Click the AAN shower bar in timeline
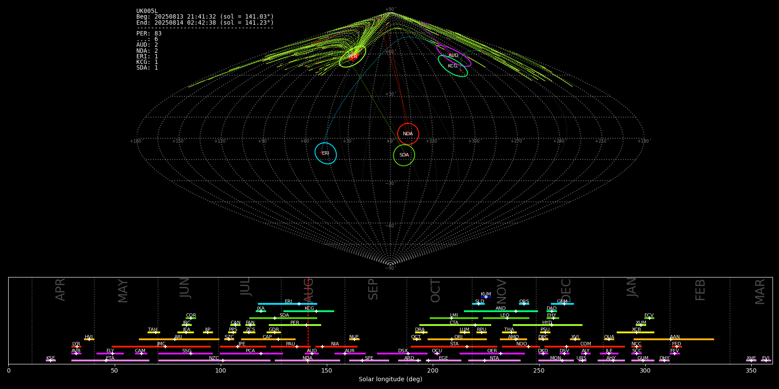Viewport: 779px width, 389px height. [x=674, y=339]
